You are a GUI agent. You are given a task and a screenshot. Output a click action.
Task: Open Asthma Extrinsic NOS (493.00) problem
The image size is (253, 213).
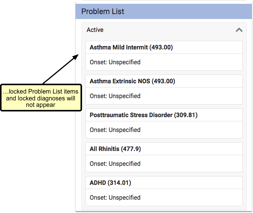pos(132,81)
